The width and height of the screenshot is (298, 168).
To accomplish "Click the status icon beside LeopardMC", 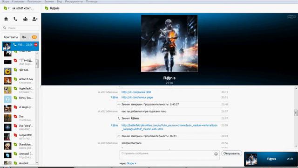I will (x=15, y=135).
